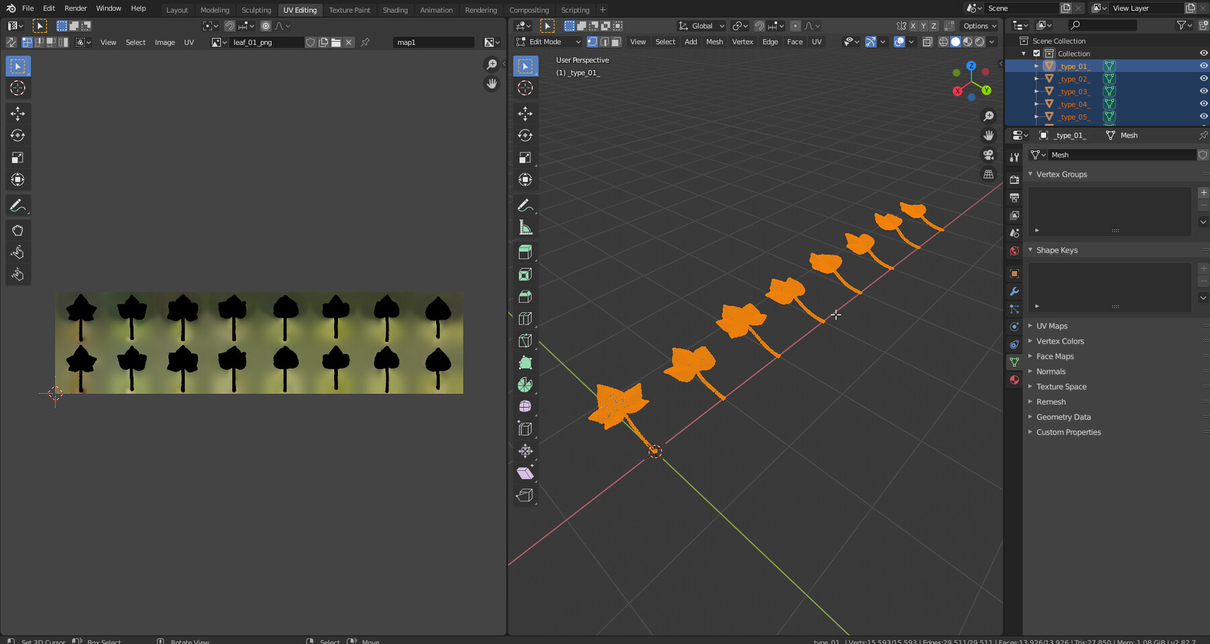Open the Options button in viewport header
Viewport: 1210px width, 644px height.
[x=979, y=26]
